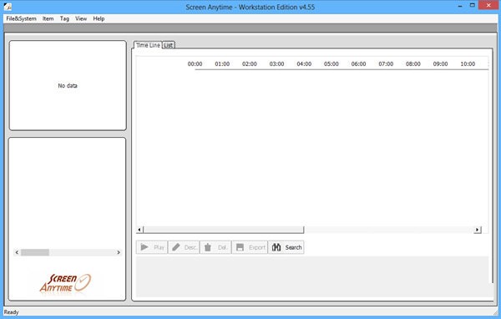Screen dimensions: 501x319
Task: Click the Play button with triangle icon
Action: click(152, 247)
